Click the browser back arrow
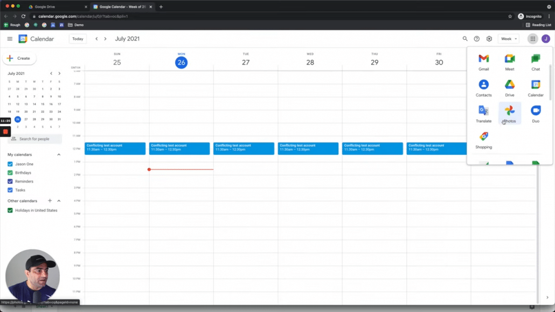The width and height of the screenshot is (555, 312). pos(6,16)
